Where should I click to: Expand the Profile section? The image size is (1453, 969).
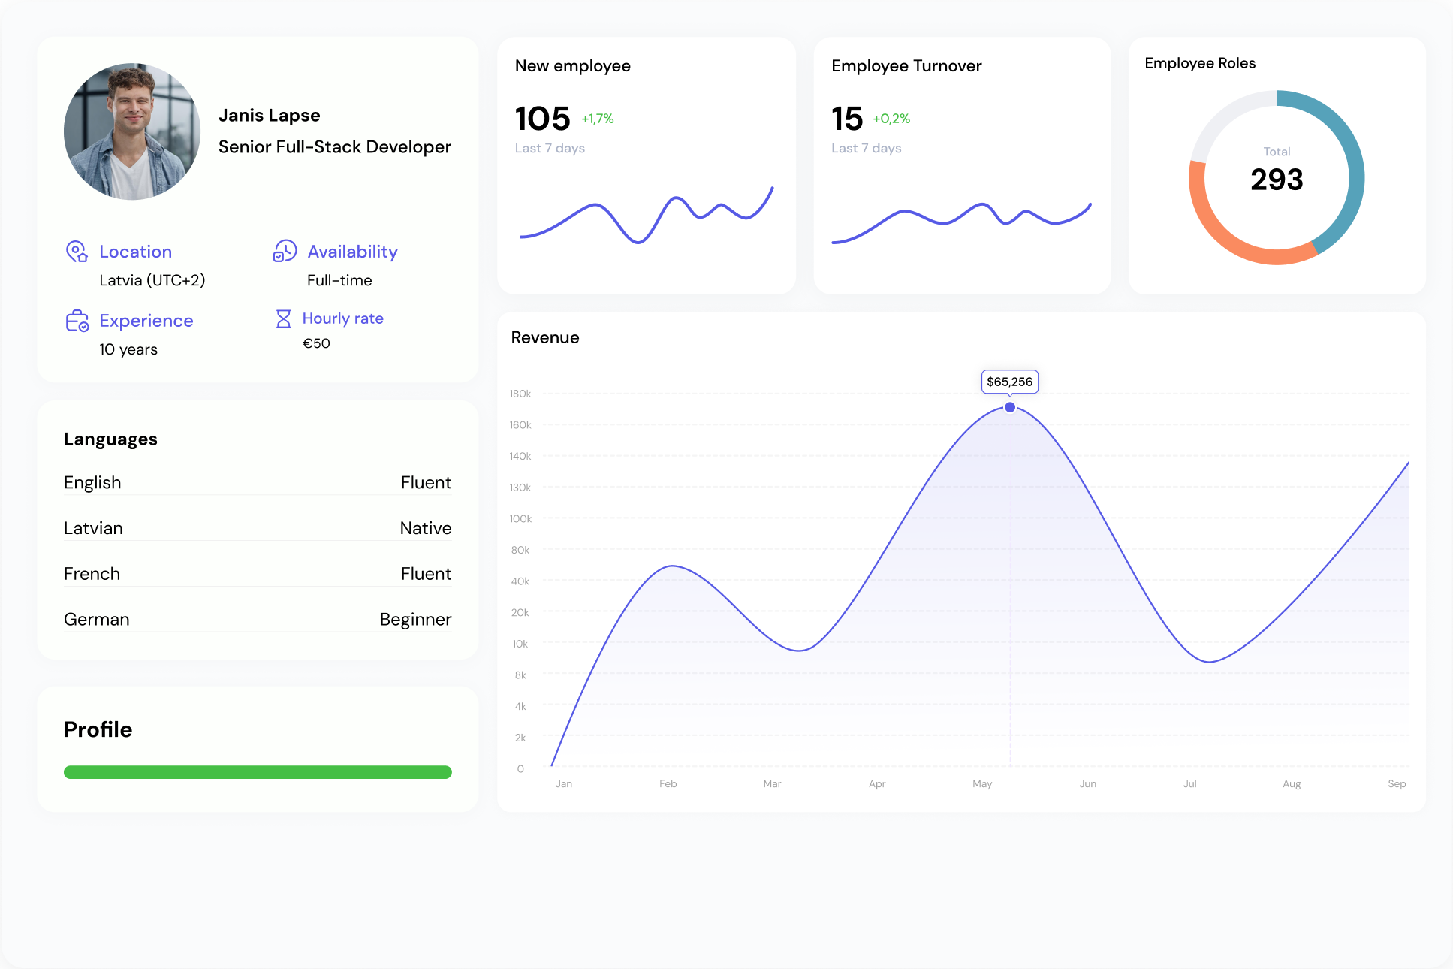pyautogui.click(x=98, y=729)
